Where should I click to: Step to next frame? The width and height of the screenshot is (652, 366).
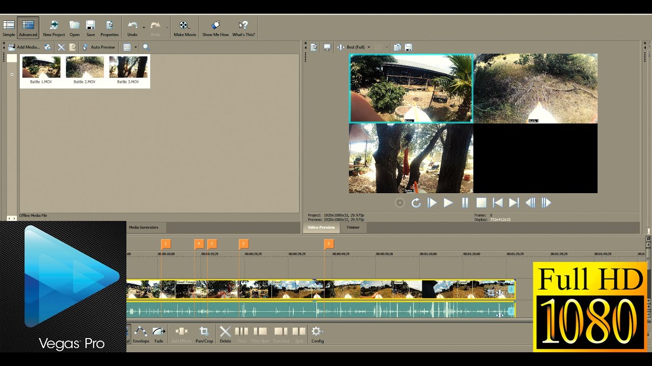(546, 203)
